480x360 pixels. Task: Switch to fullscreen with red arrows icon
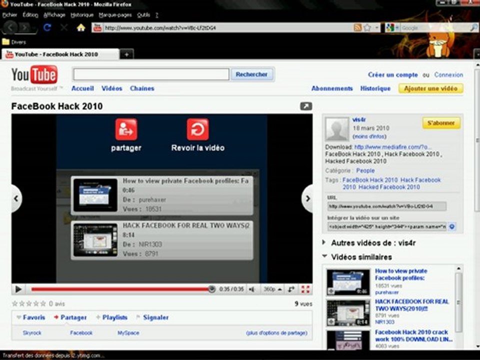(305, 289)
